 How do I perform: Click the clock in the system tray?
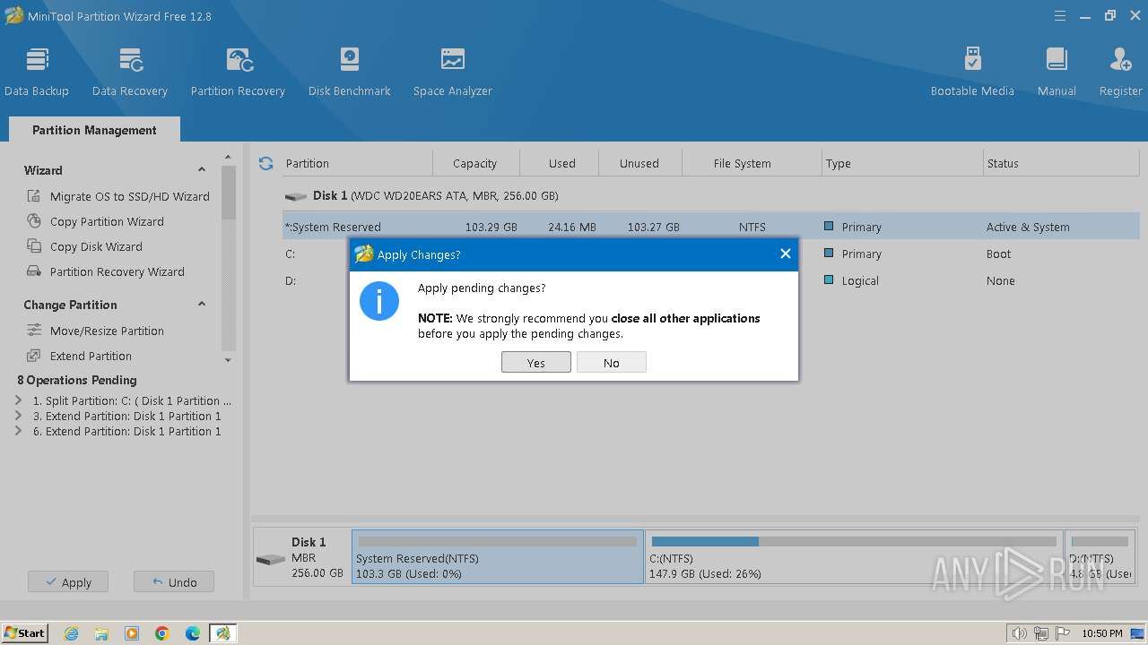click(x=1102, y=633)
